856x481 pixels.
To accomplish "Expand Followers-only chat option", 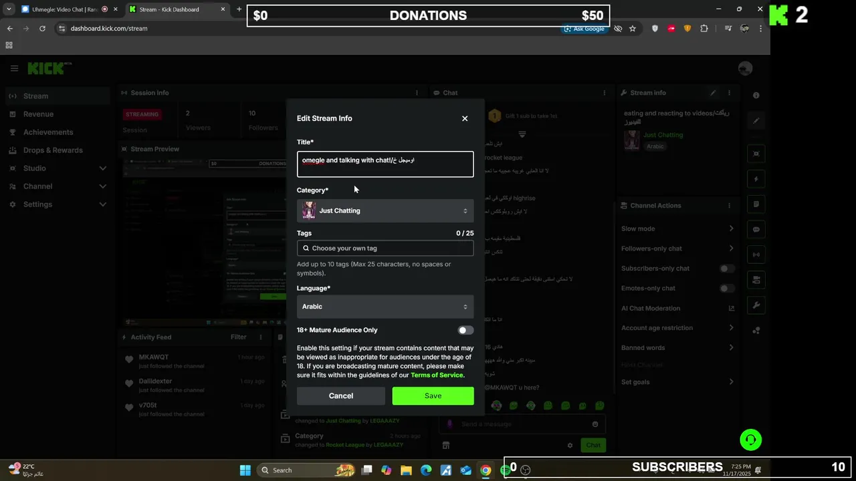I will [x=678, y=249].
